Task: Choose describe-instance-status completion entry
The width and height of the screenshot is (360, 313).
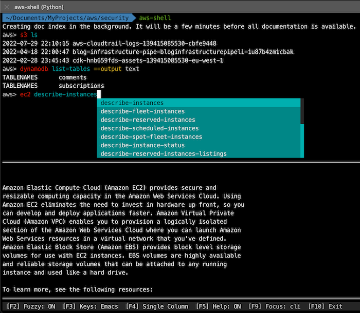Action: tap(199, 145)
